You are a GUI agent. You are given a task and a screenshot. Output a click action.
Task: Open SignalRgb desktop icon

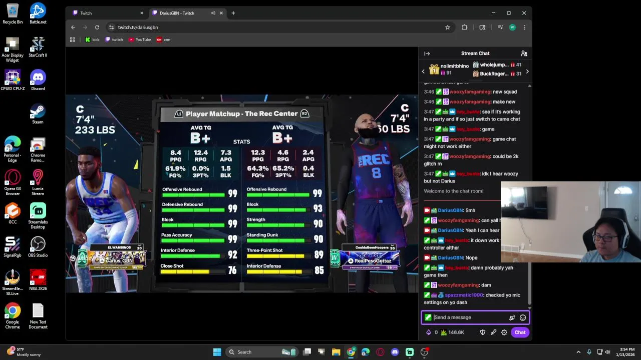pyautogui.click(x=13, y=247)
